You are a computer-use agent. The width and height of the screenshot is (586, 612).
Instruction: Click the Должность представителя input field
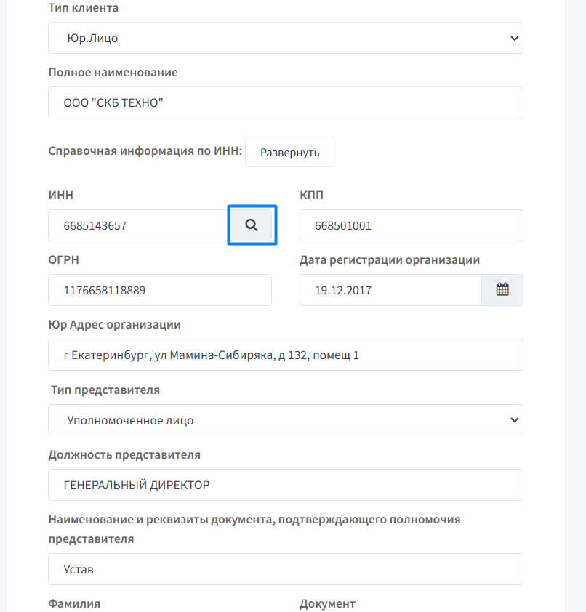[286, 485]
